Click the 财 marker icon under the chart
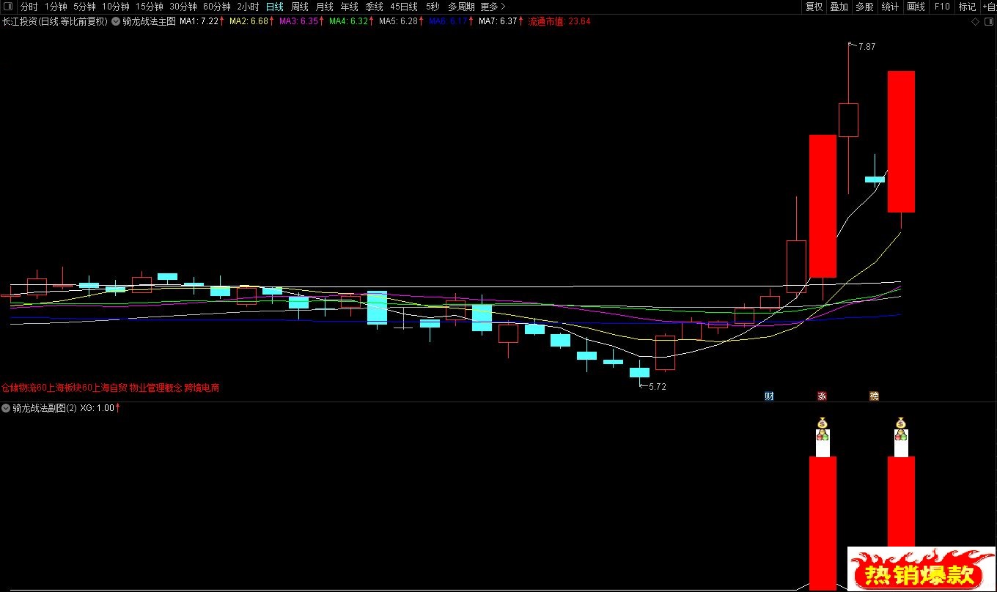 769,396
